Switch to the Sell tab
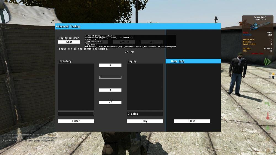Viewport: 276px width, 155px height. pyautogui.click(x=152, y=42)
